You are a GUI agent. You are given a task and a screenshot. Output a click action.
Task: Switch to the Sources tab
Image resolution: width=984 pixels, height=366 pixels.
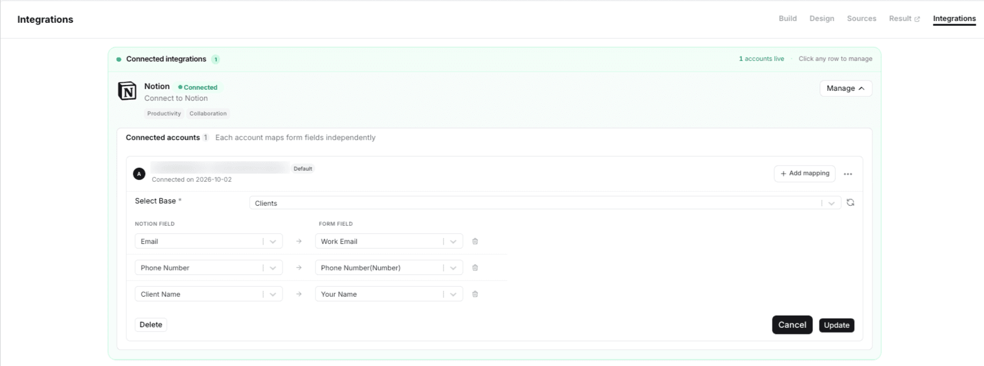[861, 19]
